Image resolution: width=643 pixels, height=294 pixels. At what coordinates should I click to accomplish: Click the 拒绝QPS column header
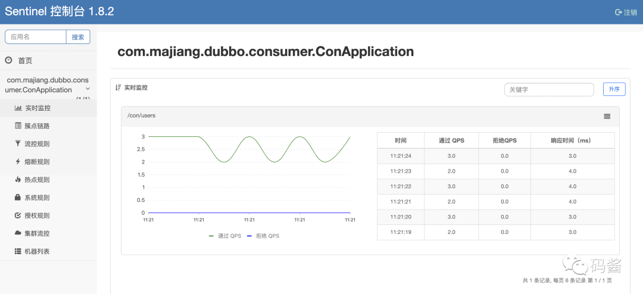tap(504, 140)
